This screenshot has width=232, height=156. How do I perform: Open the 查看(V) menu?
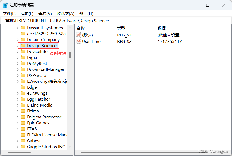(45, 14)
